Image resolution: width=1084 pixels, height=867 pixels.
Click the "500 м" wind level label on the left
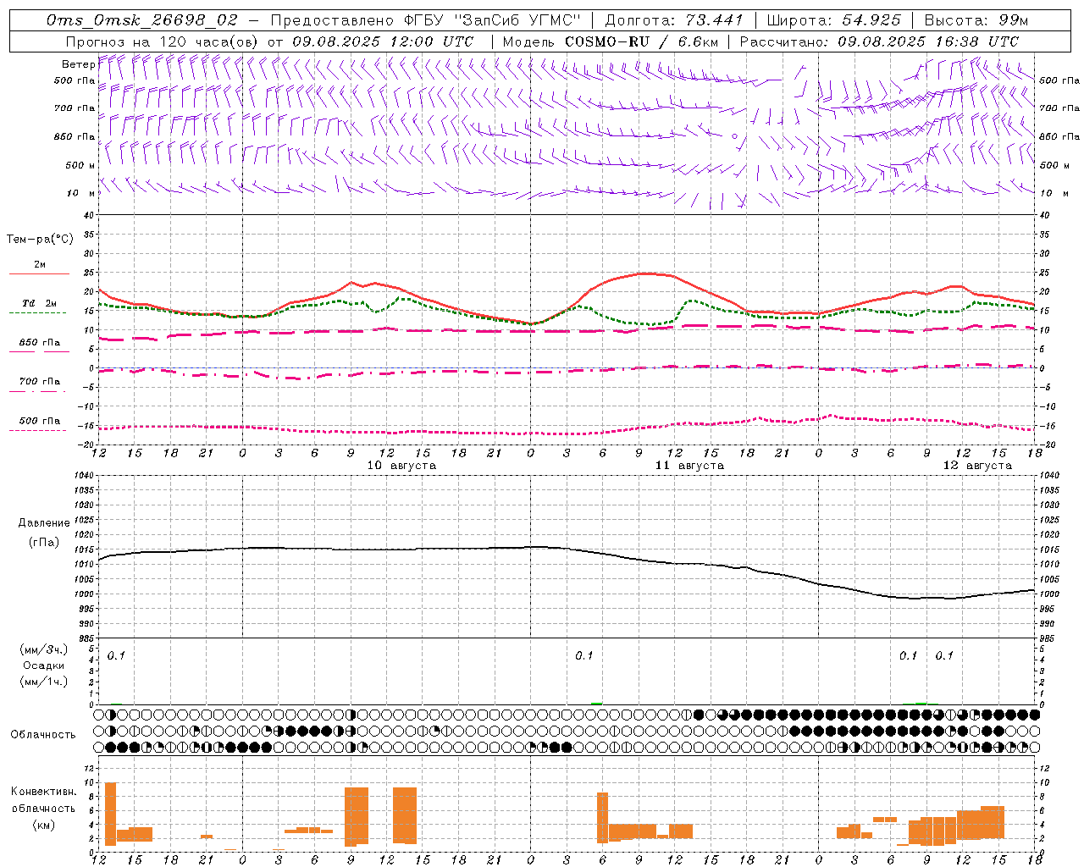(81, 165)
